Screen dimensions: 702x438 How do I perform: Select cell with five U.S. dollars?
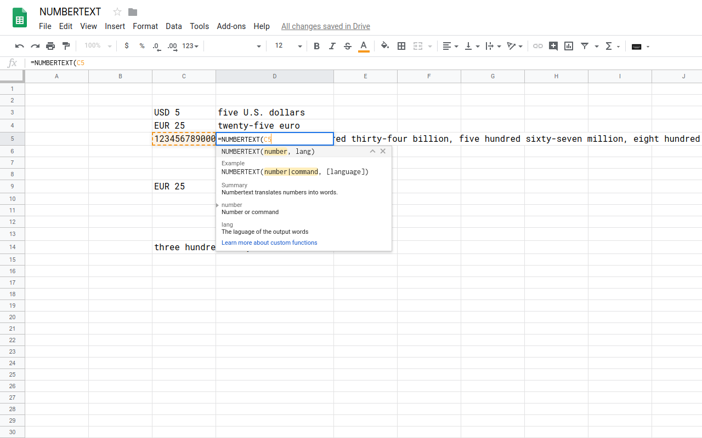(x=275, y=112)
